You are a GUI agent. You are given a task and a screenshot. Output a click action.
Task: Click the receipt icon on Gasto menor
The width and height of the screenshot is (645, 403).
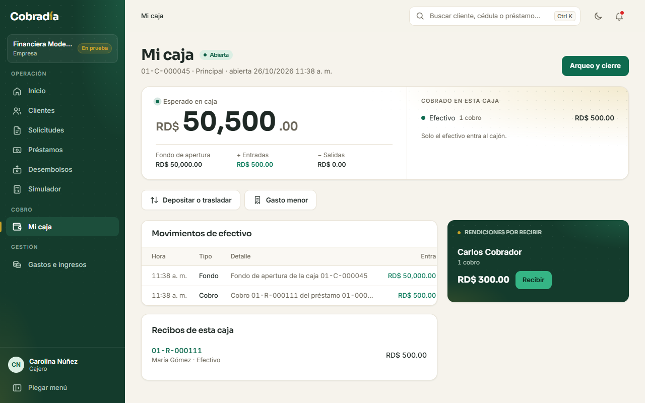[x=257, y=200]
